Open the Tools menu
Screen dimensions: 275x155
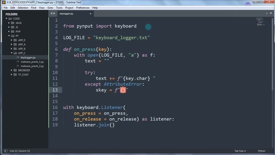tap(59, 8)
